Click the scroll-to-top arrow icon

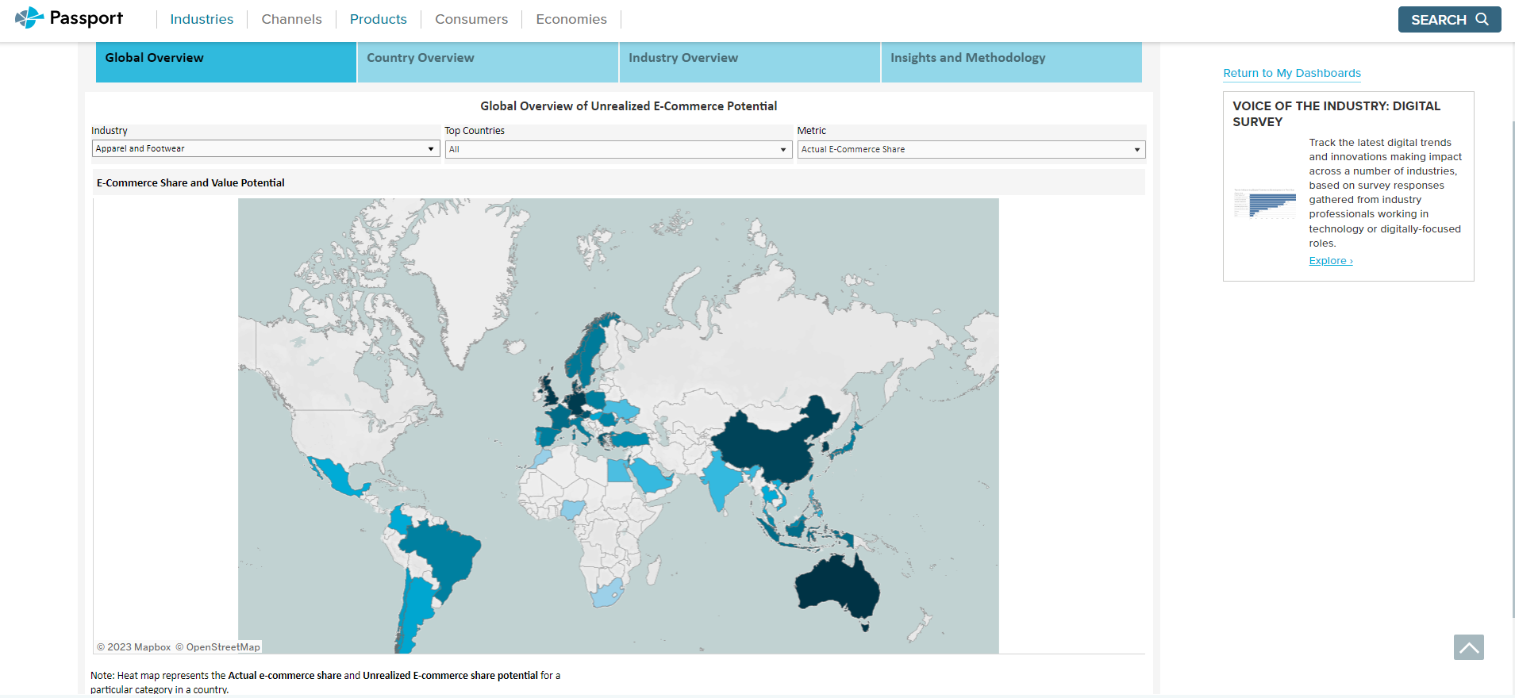click(x=1468, y=647)
